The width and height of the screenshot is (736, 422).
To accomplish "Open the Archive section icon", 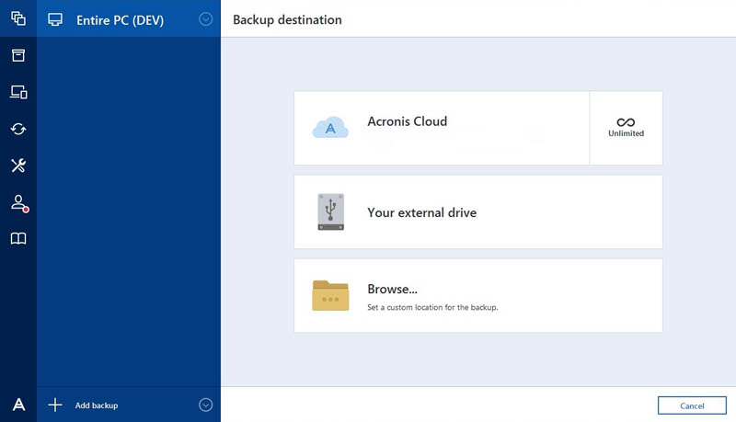I will [x=18, y=55].
